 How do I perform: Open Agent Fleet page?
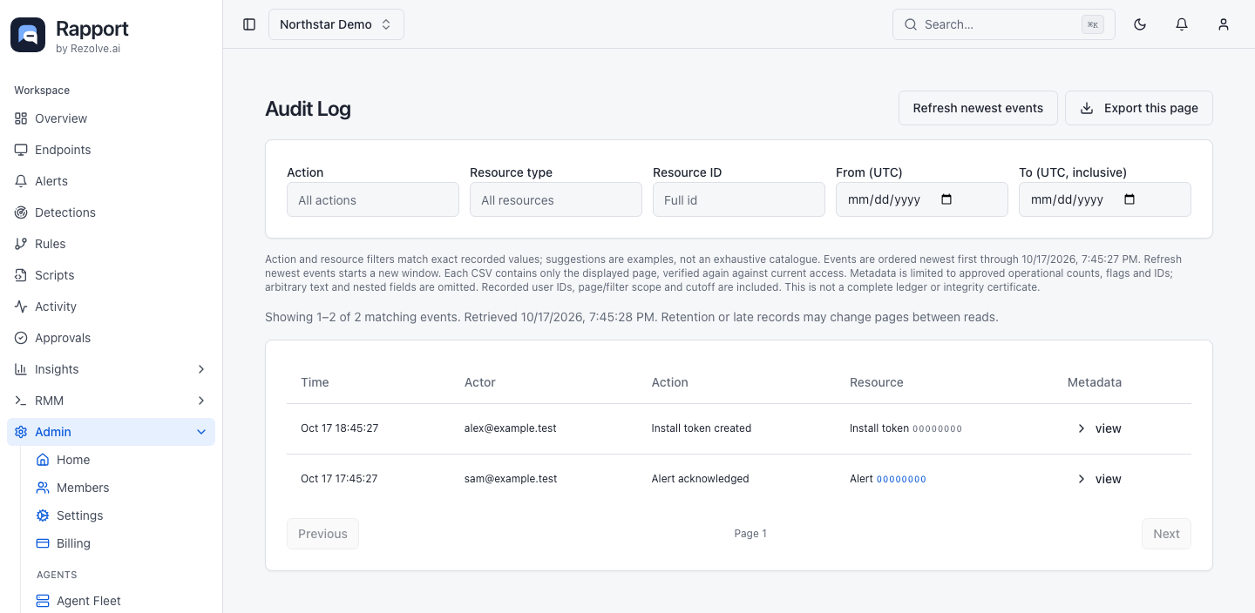tap(122, 601)
